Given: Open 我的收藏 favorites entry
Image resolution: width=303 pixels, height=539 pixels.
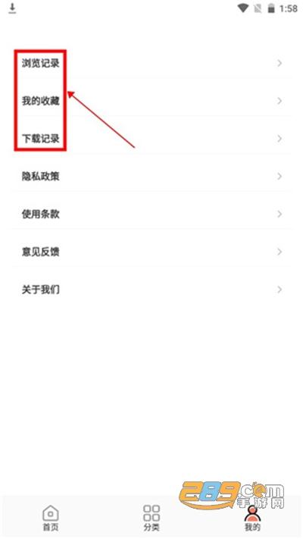Looking at the screenshot, I should point(151,101).
